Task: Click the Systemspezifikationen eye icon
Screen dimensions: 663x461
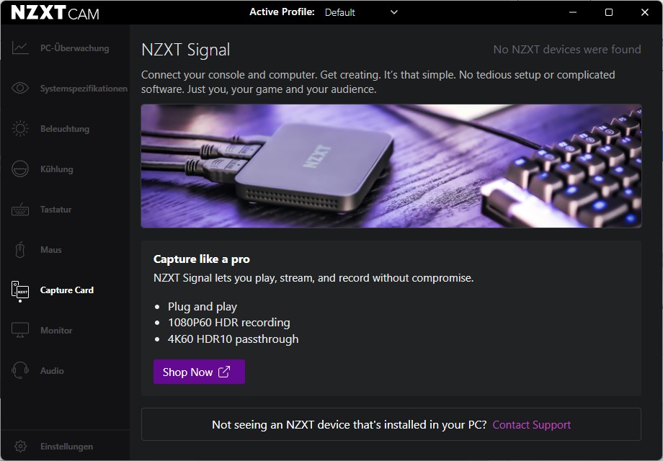Action: 20,89
